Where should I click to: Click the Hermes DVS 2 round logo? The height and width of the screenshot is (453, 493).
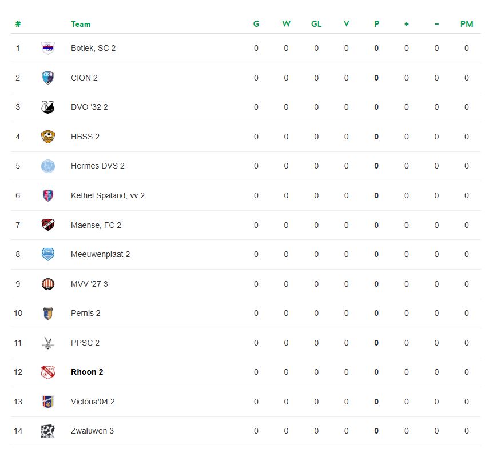pyautogui.click(x=48, y=166)
